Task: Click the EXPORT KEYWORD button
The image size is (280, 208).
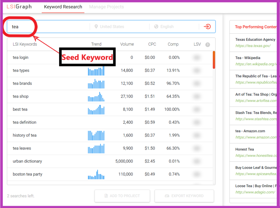Action: coord(184,196)
